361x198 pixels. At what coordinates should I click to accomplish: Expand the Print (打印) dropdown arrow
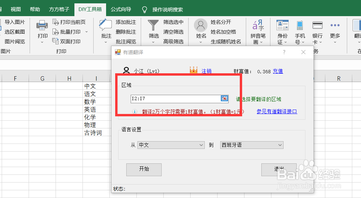42,42
